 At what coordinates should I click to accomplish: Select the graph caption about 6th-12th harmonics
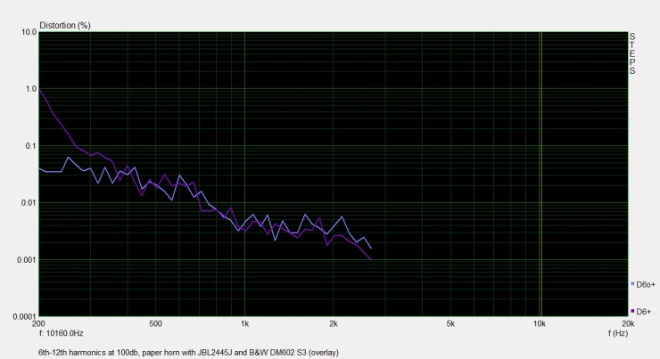point(188,352)
